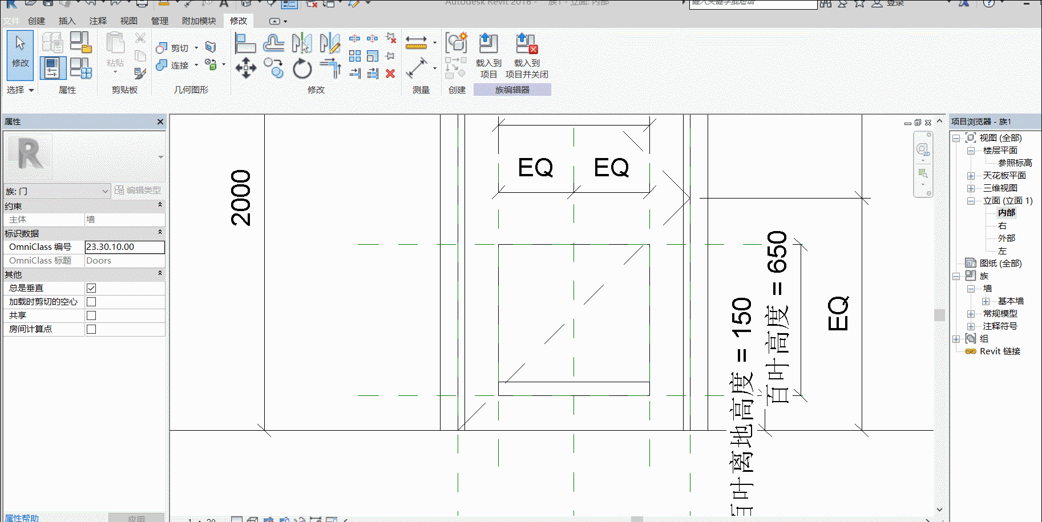Click the Trim/Extend to Corner icon

pos(330,68)
